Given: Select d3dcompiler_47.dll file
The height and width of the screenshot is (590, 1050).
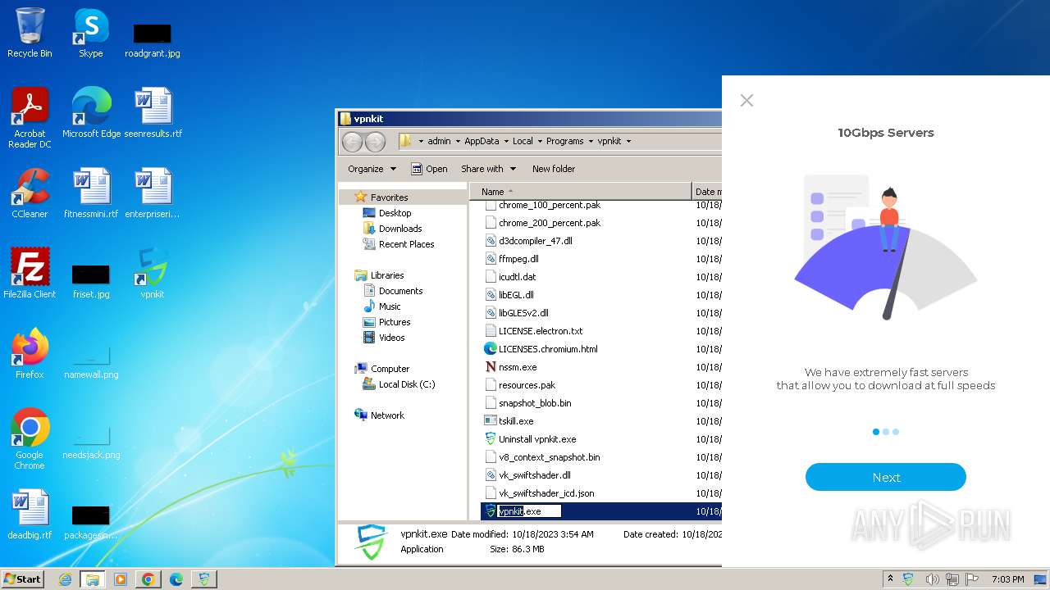Looking at the screenshot, I should coord(535,241).
